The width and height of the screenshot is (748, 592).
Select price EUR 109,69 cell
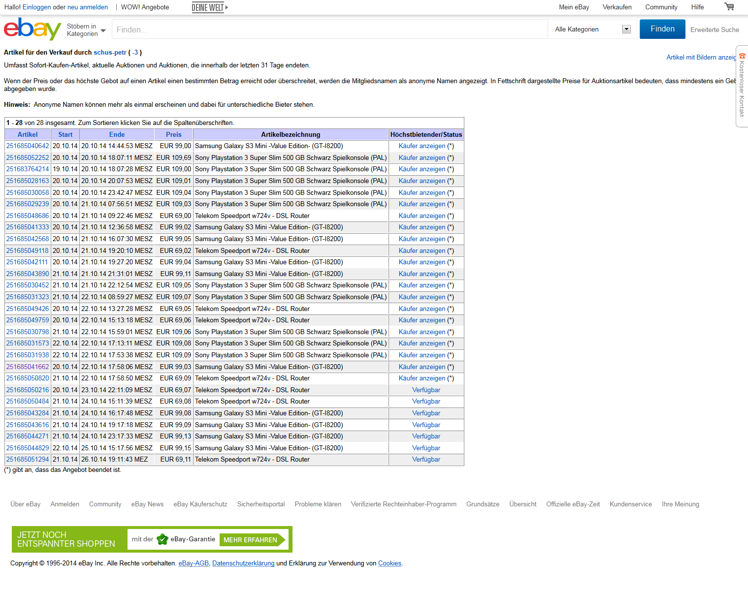click(174, 158)
